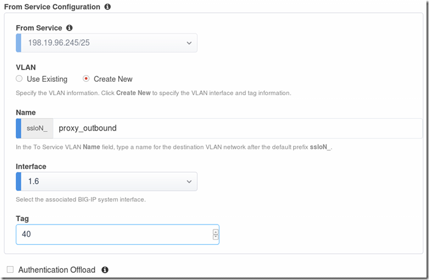Open Authentication Offload info tooltip icon
429x280 pixels.
105,270
